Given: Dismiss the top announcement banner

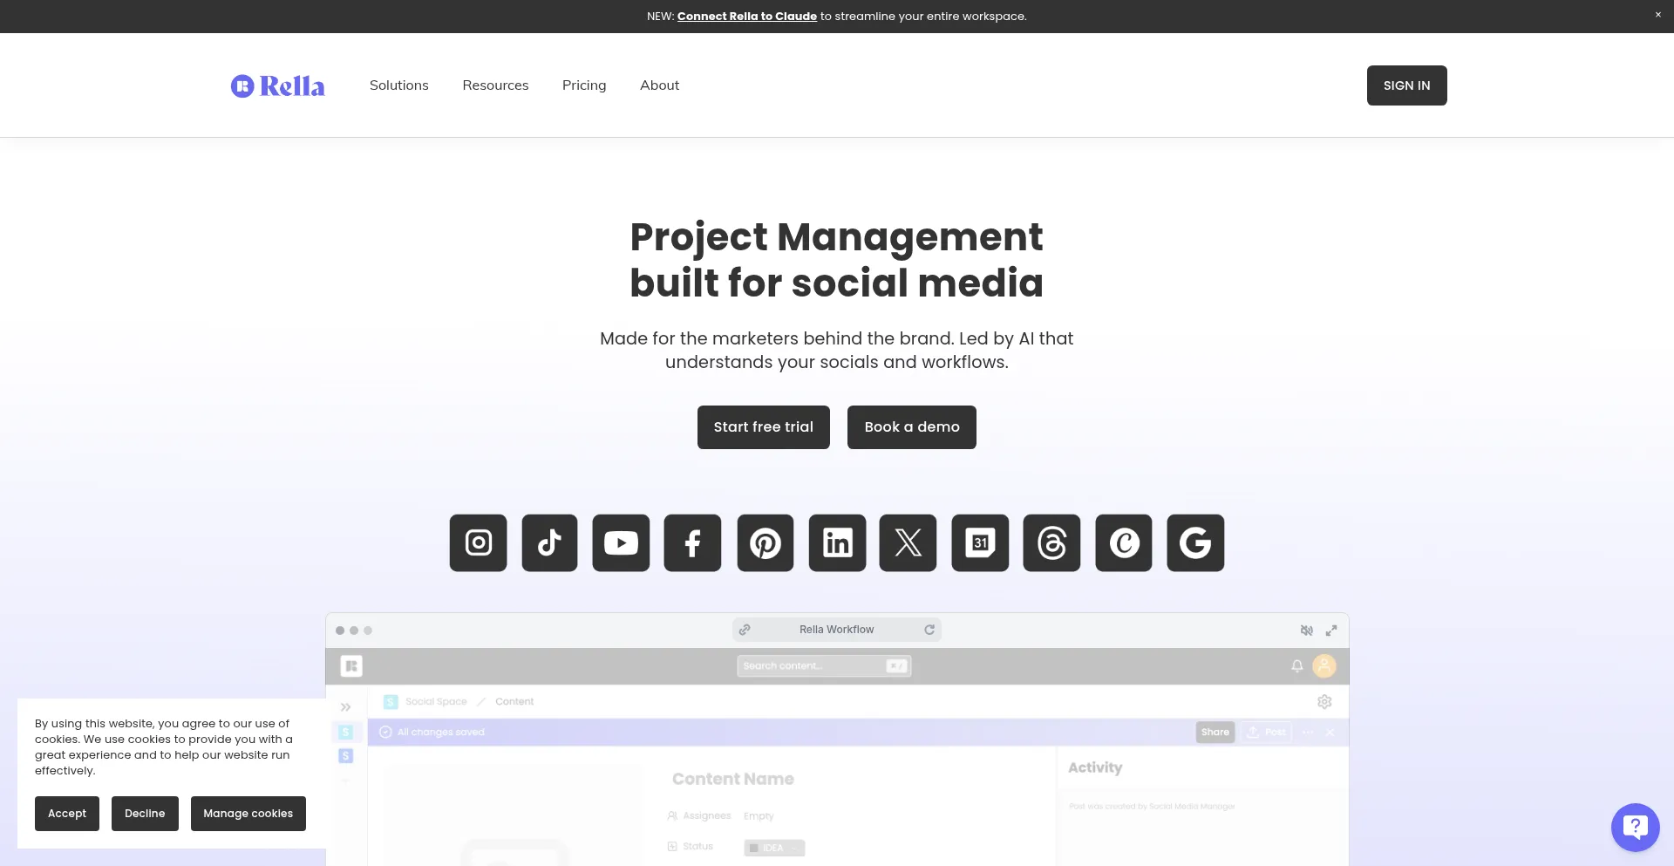Looking at the screenshot, I should click(1658, 15).
